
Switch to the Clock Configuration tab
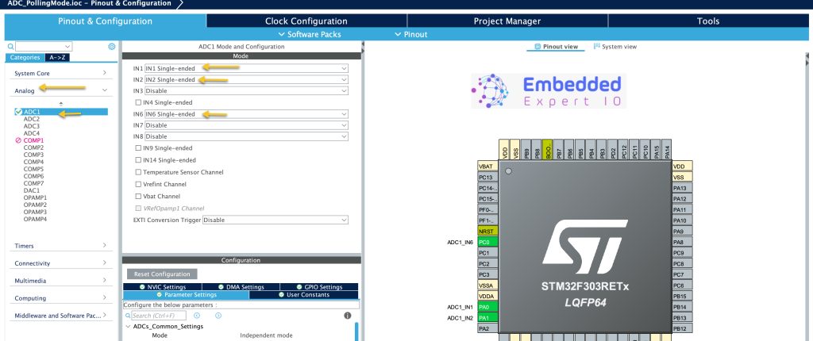(306, 21)
